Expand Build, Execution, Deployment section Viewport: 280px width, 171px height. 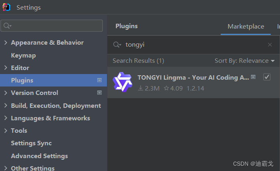(x=6, y=105)
